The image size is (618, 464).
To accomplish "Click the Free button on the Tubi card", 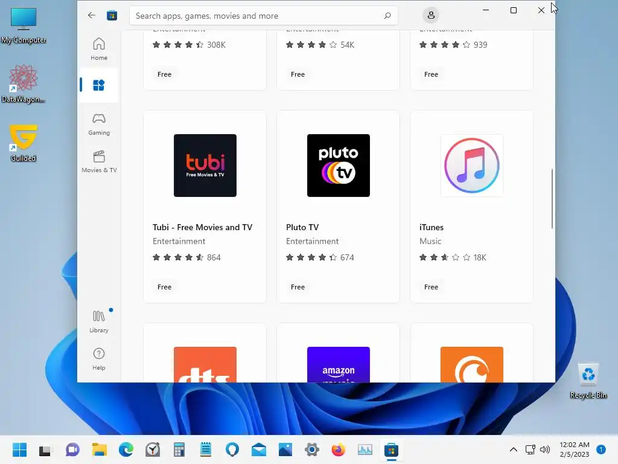I will pos(164,287).
